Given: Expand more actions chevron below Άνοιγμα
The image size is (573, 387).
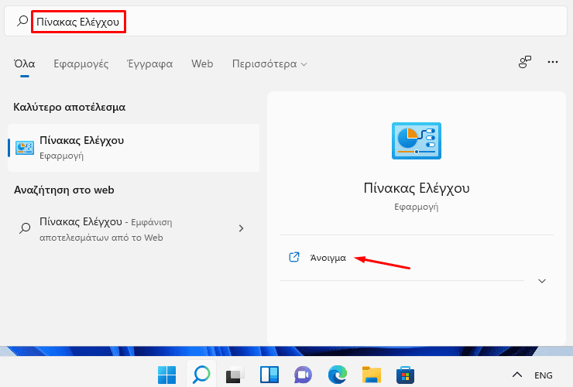Looking at the screenshot, I should click(x=542, y=281).
